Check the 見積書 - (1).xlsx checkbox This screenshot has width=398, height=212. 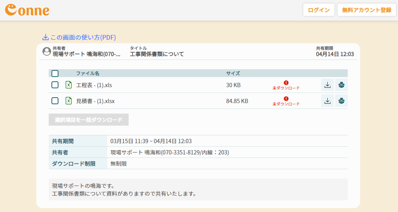pos(55,101)
